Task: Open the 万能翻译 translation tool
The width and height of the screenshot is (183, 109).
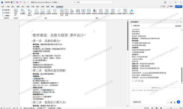Action: tap(23, 12)
